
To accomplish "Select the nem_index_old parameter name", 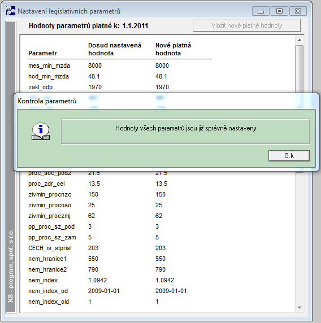I will pyautogui.click(x=49, y=302).
